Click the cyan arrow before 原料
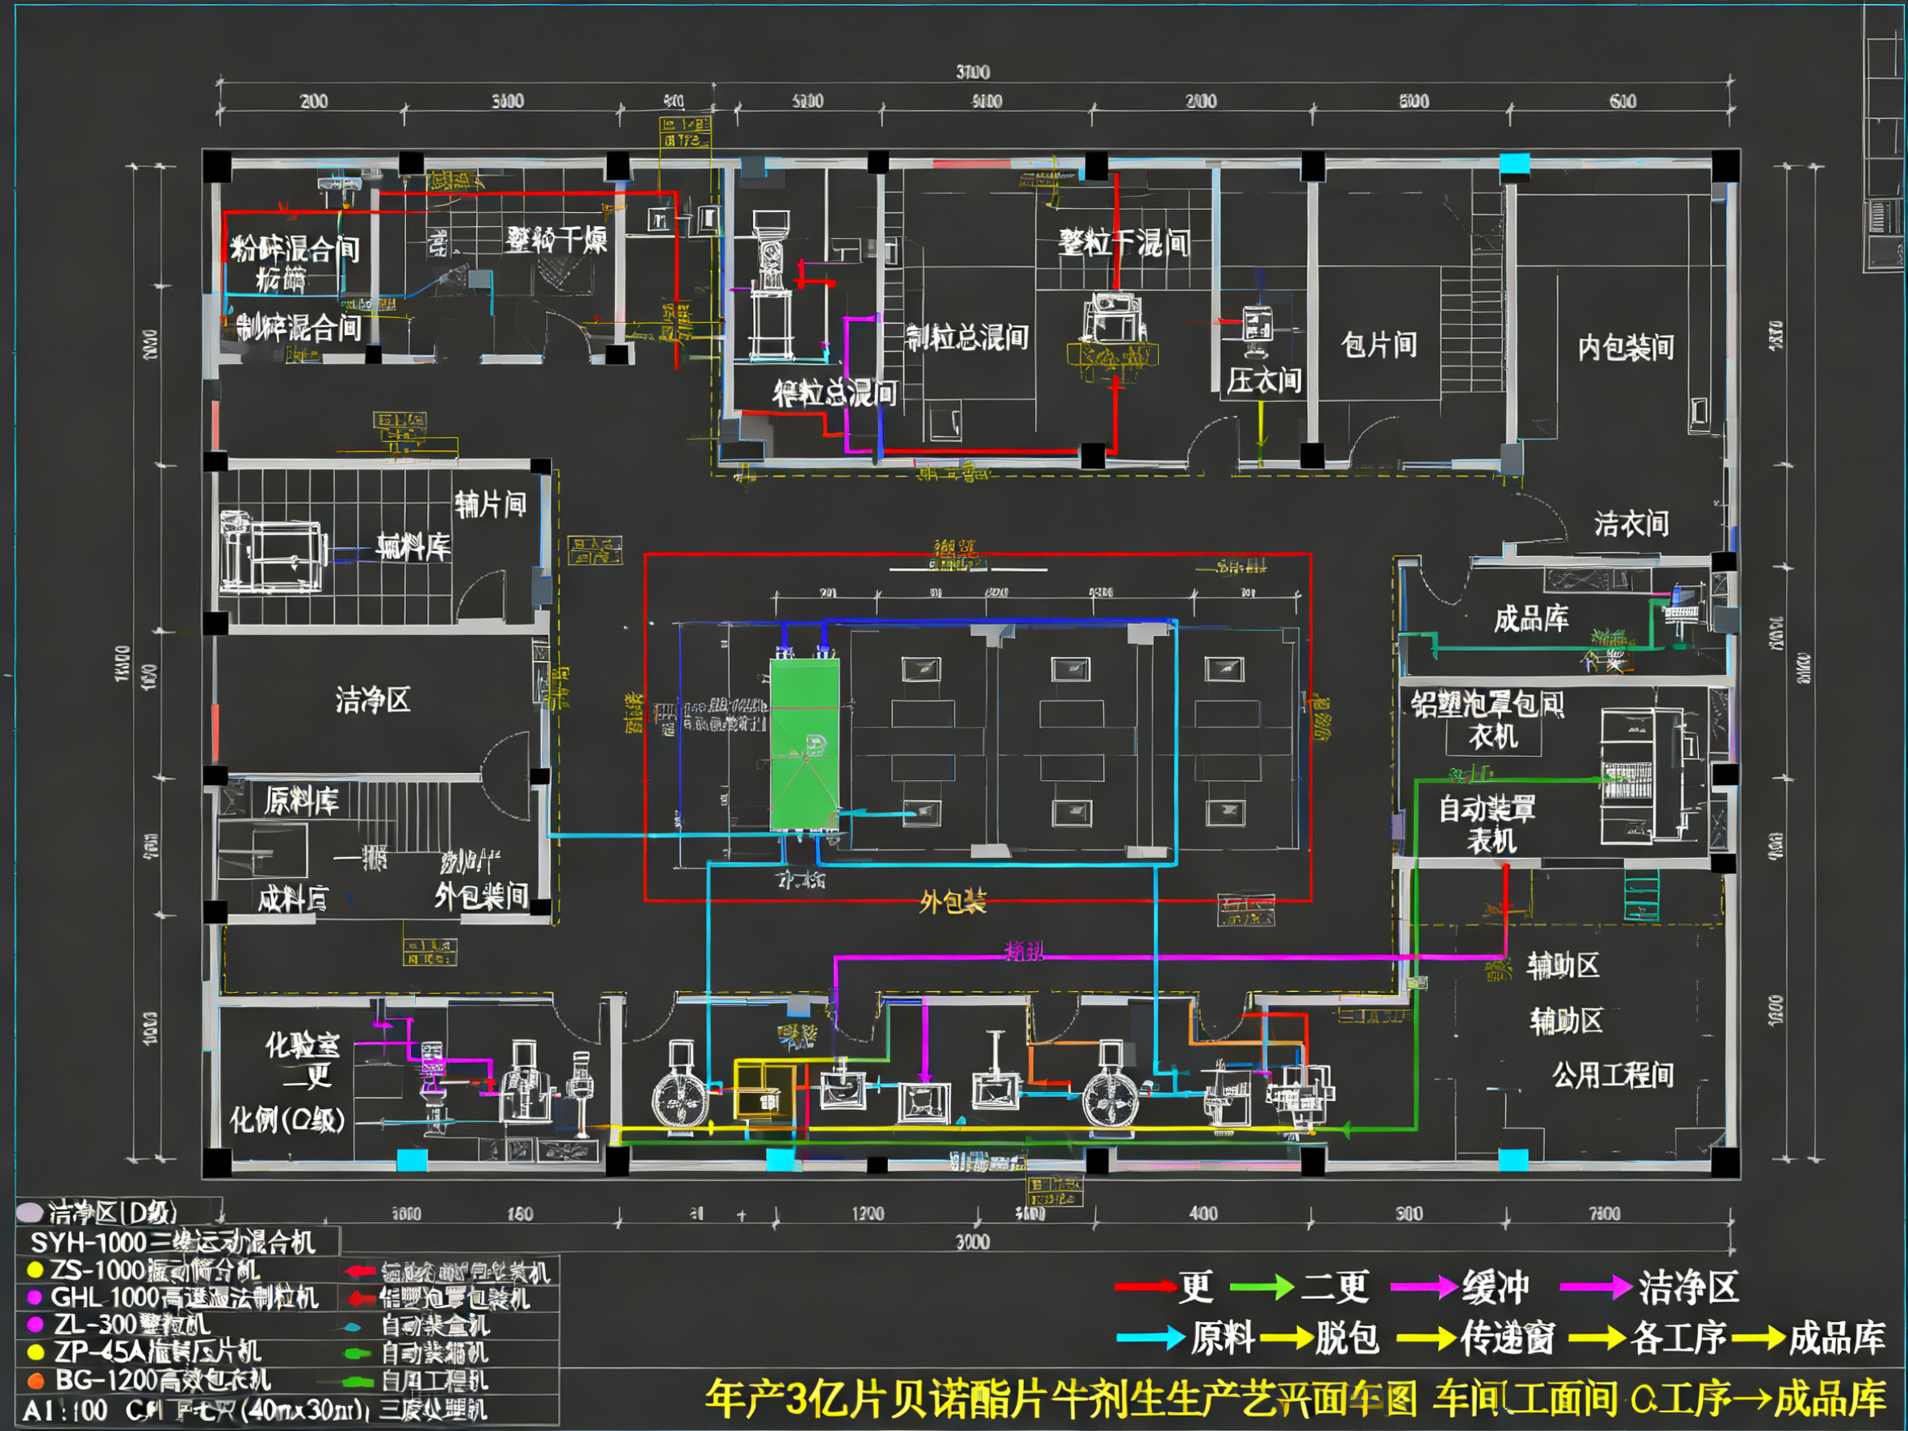Screen dimensions: 1908x1431 click(x=1152, y=1339)
